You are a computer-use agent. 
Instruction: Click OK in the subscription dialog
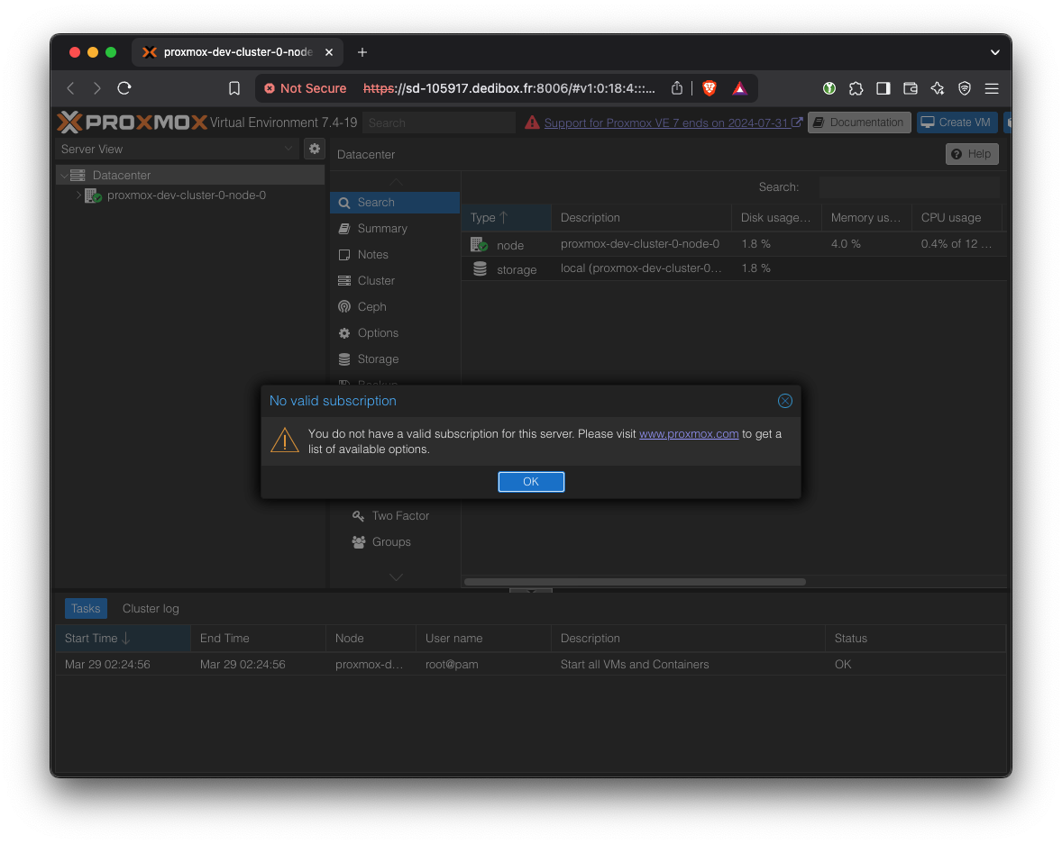531,482
